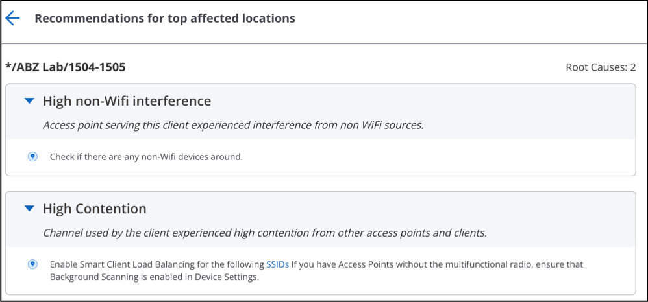Screen dimensions: 648x302
Task: Click the non WiFi sources interference description
Action: (234, 125)
